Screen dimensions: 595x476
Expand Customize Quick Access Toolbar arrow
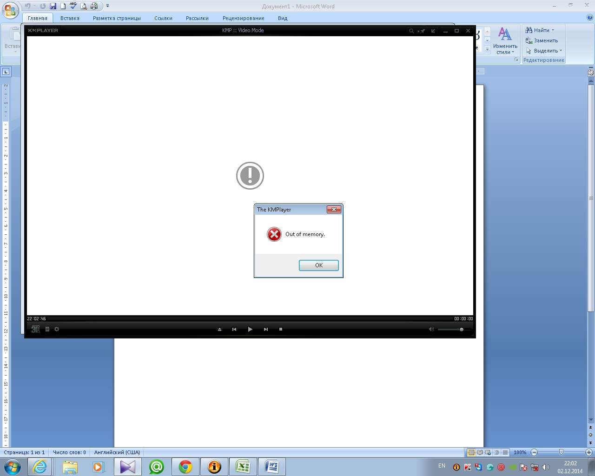(x=107, y=6)
